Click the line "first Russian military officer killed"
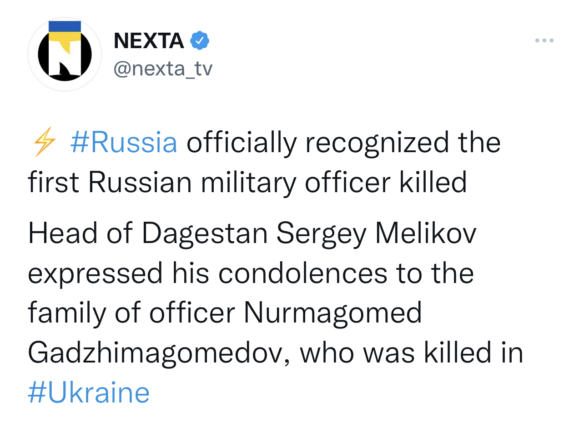Viewport: 584px width, 427px height. pos(247,183)
